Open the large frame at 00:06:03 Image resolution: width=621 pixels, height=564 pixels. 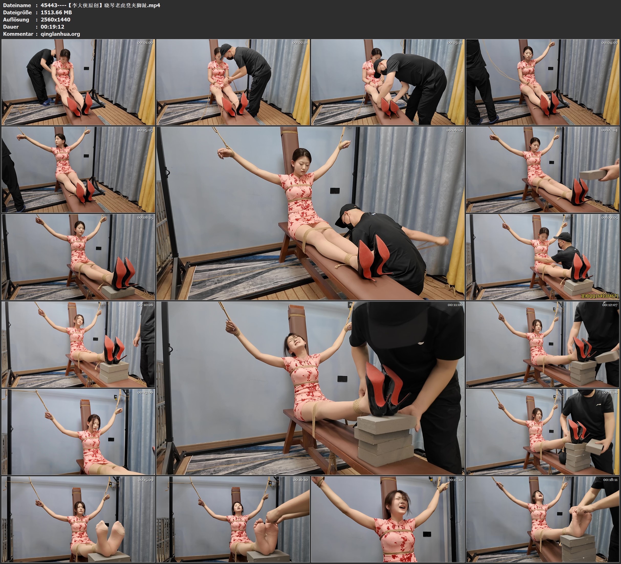[311, 213]
